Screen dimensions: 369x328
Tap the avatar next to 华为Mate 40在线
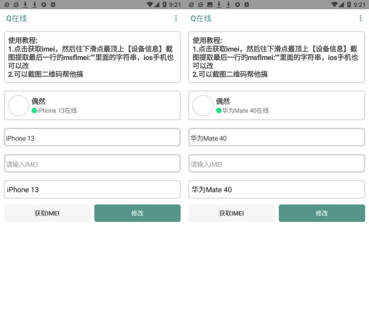[x=203, y=106]
